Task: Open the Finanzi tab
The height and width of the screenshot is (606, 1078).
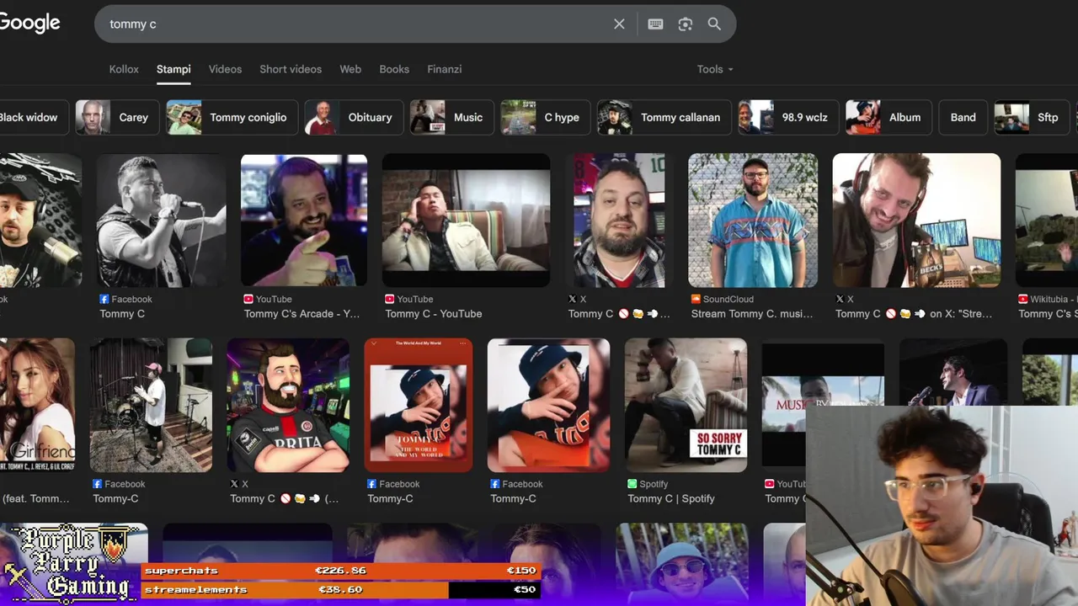Action: coord(445,69)
